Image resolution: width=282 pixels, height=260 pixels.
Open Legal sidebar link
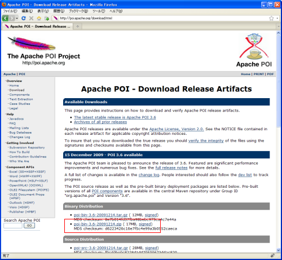pyautogui.click(x=14, y=108)
